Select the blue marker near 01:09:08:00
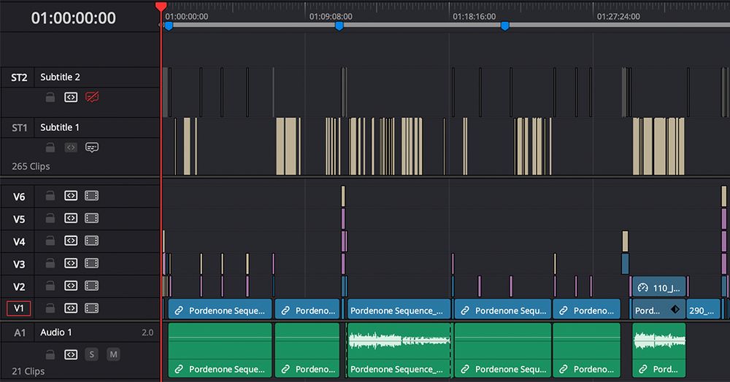The height and width of the screenshot is (382, 730). pos(339,26)
